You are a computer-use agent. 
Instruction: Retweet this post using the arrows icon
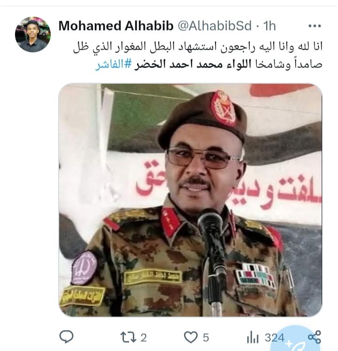point(128,337)
